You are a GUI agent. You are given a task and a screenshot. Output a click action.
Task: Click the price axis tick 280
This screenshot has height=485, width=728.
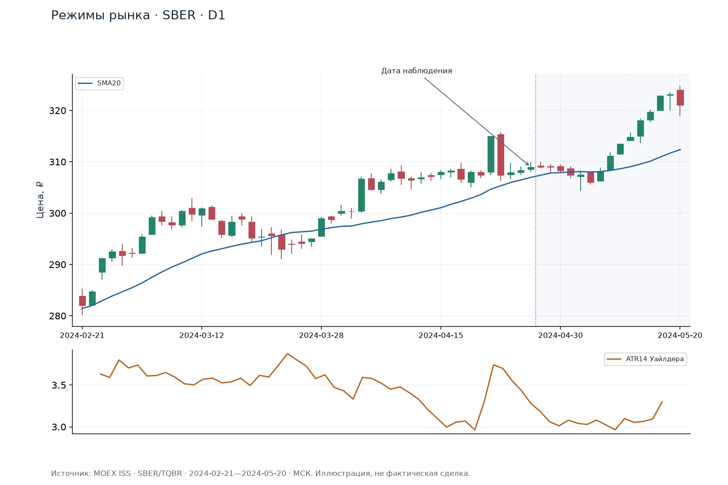tap(58, 316)
